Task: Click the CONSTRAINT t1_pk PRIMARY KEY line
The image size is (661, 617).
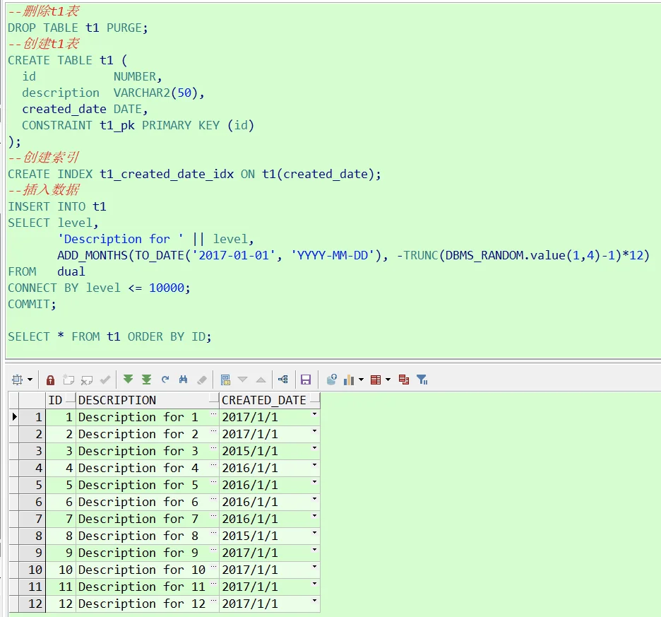Action: pyautogui.click(x=138, y=125)
